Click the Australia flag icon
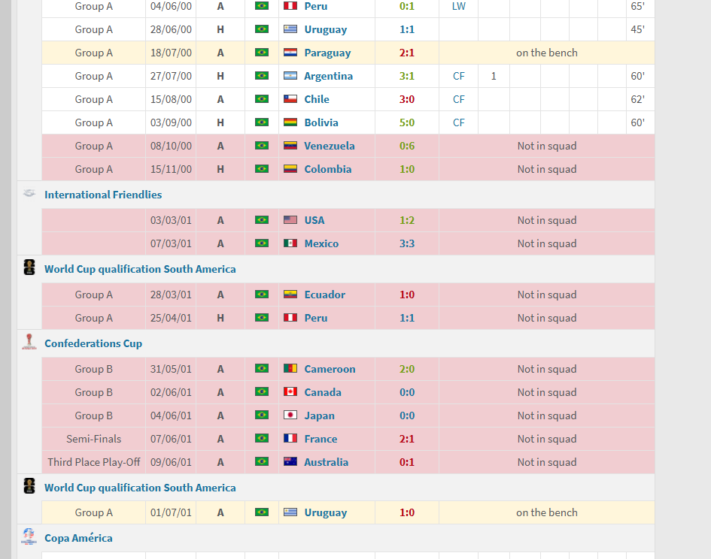 [290, 462]
